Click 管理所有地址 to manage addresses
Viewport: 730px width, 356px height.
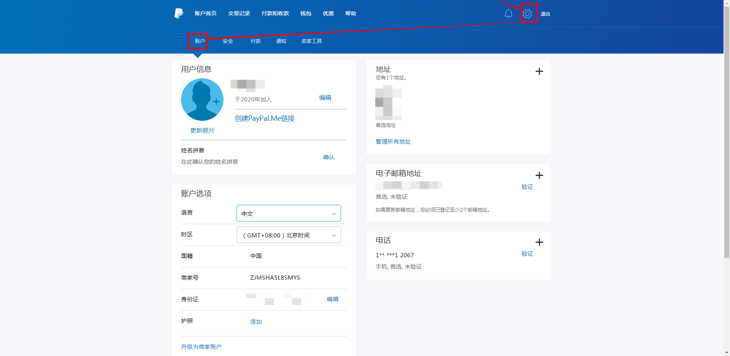tap(393, 142)
